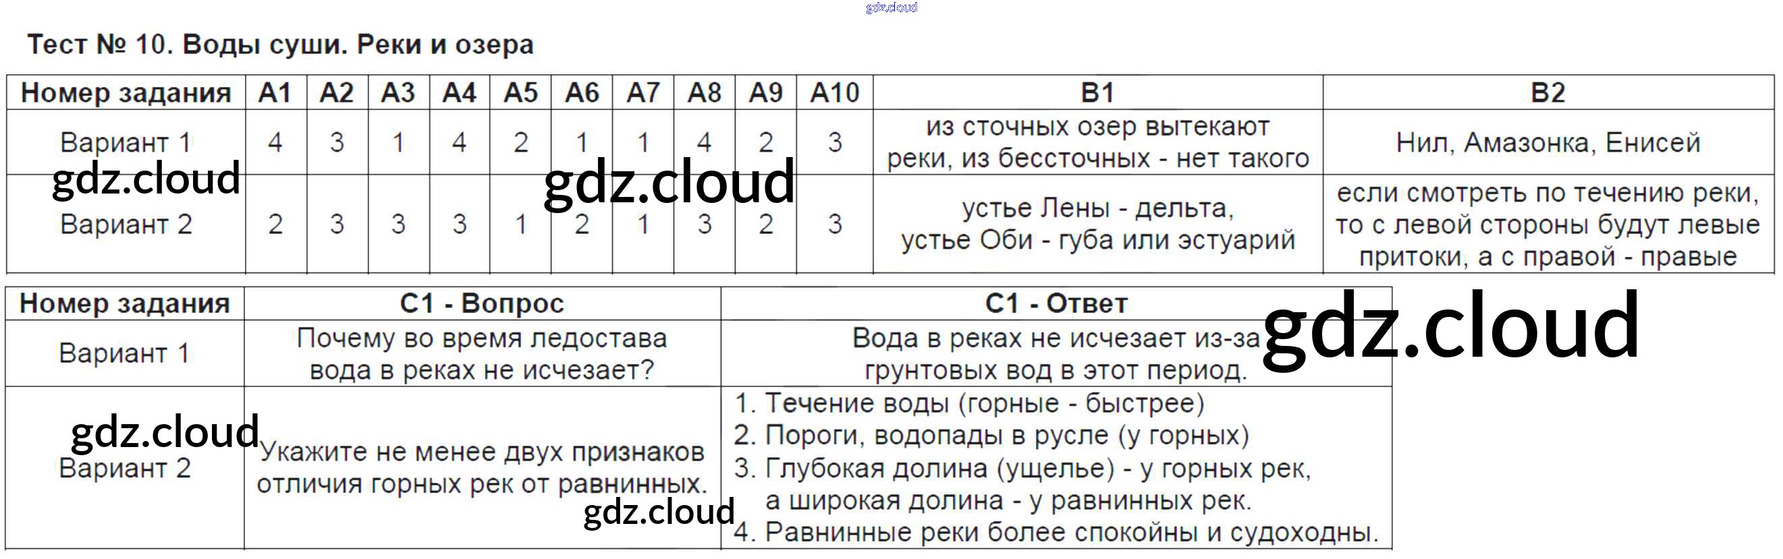Select the 'Нил, Амазонка, Енисей' answer cell
Image resolution: width=1783 pixels, height=559 pixels.
pos(1547,142)
